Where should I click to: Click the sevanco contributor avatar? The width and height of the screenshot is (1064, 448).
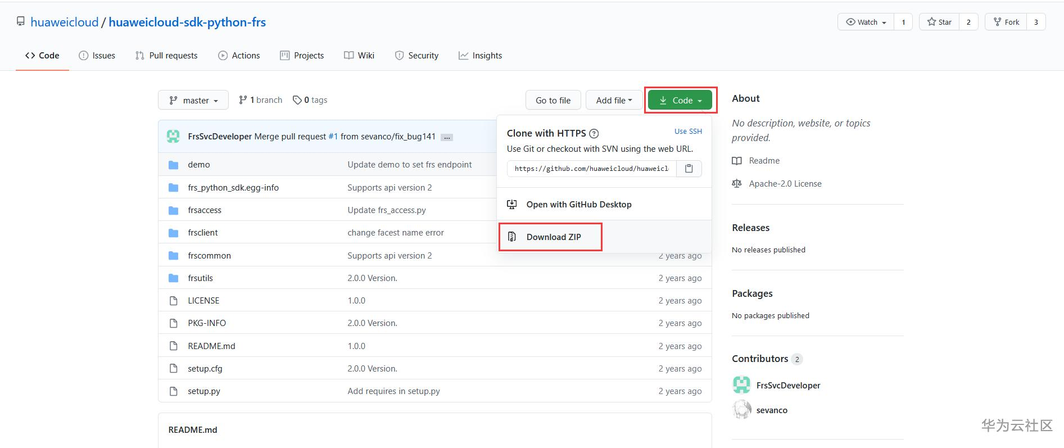tap(741, 410)
